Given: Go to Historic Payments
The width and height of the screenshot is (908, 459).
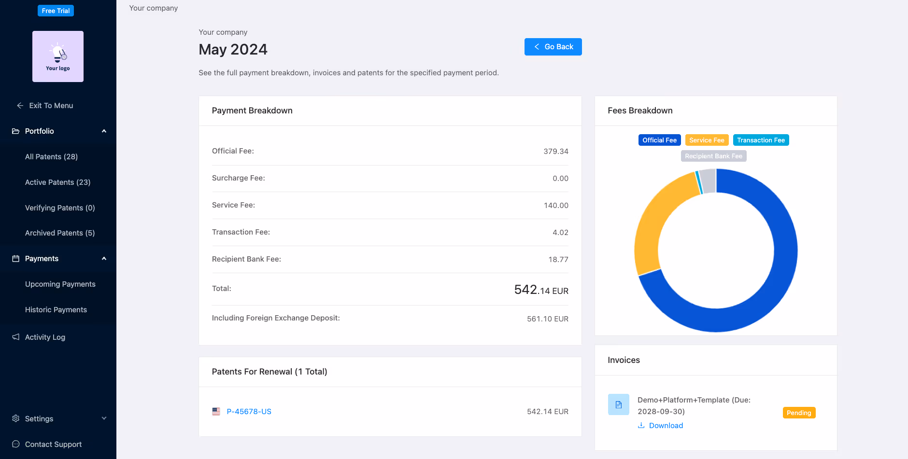Looking at the screenshot, I should coord(56,310).
